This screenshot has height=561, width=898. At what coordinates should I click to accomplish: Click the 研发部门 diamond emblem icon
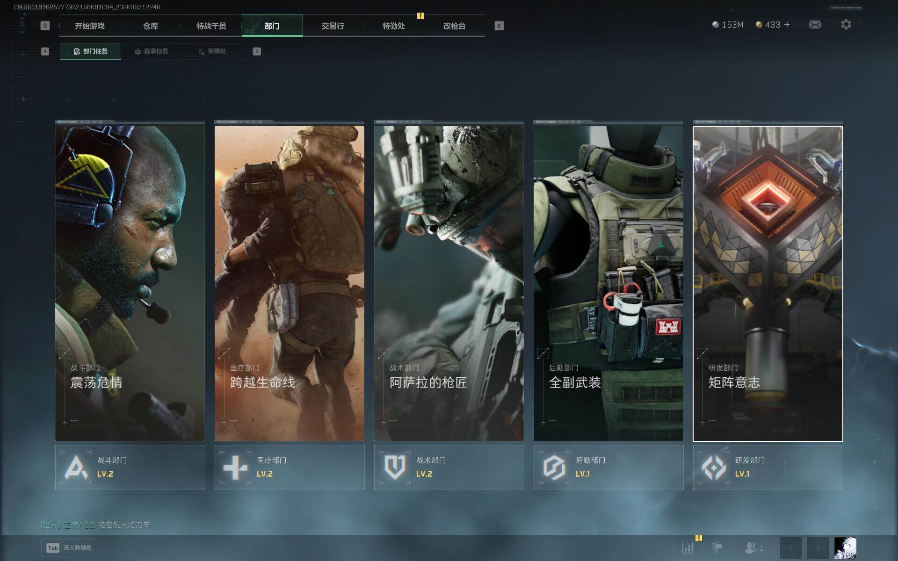click(x=714, y=467)
